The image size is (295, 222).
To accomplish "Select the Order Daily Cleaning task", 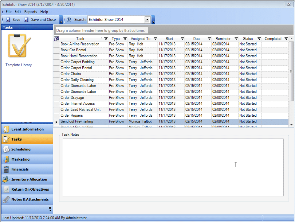I will click(x=171, y=80).
